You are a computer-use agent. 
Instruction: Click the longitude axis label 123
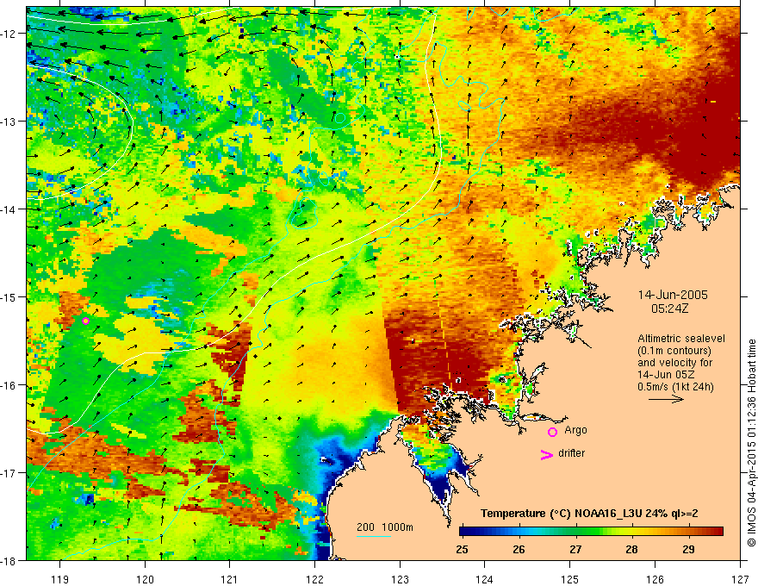pos(400,579)
